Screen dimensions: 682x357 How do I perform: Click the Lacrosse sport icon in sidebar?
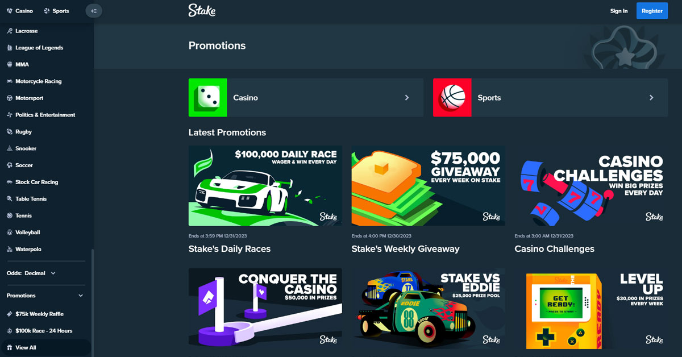click(x=10, y=31)
